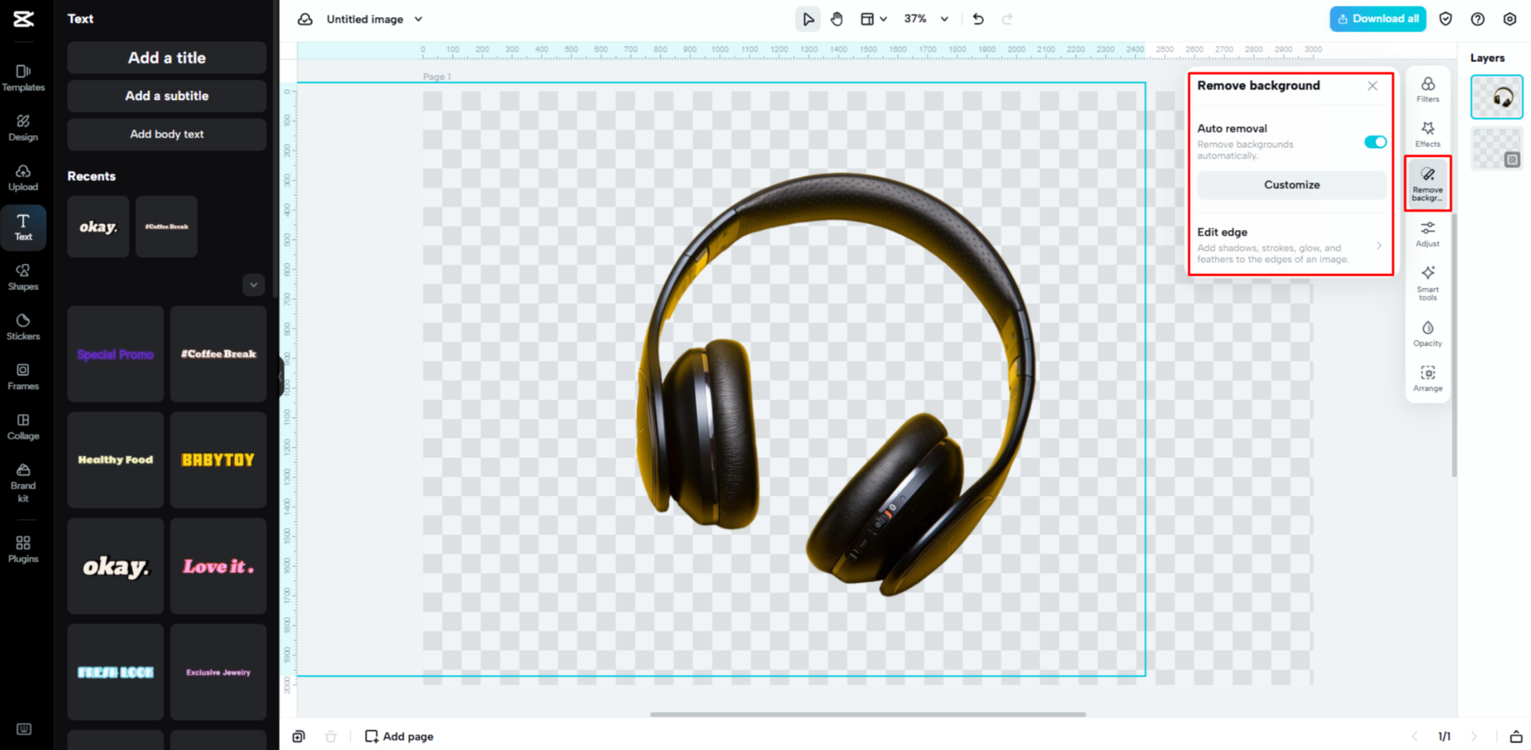The height and width of the screenshot is (750, 1531).
Task: Open the Effects panel icon
Action: [x=1428, y=134]
